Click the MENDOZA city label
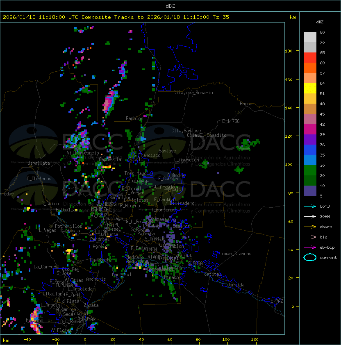 point(100,209)
